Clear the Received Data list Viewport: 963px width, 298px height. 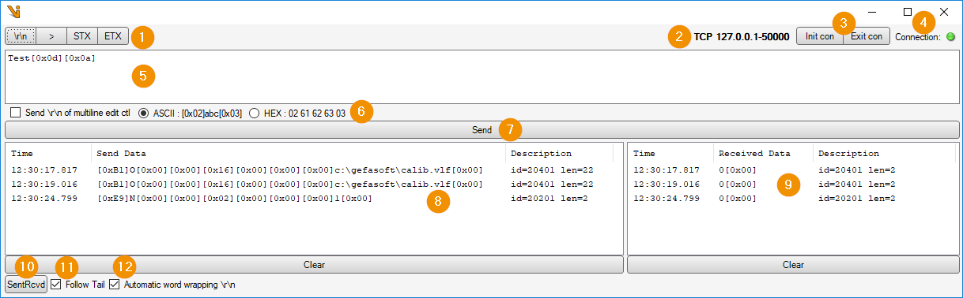click(793, 265)
